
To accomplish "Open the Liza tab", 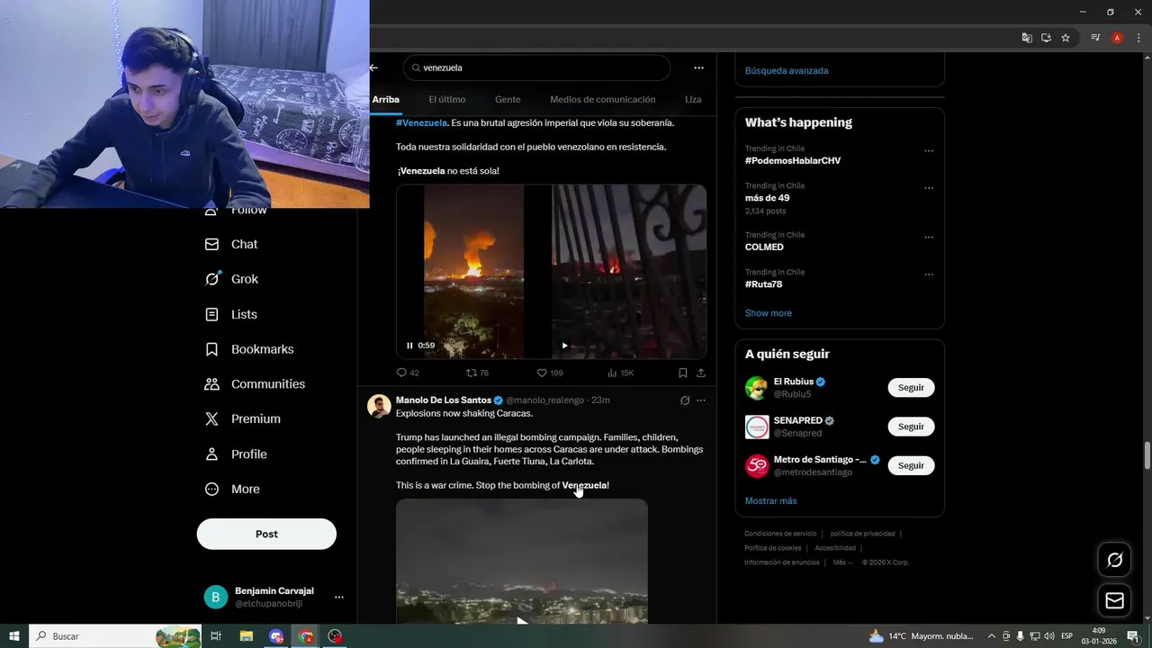I will [693, 99].
